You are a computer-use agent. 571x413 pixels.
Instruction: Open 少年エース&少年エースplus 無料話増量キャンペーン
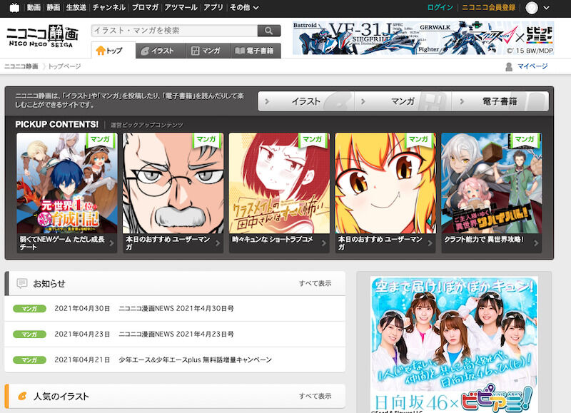coord(195,360)
